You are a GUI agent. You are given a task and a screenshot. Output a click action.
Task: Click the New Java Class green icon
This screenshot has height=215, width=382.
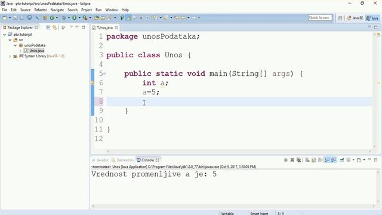coord(52,18)
